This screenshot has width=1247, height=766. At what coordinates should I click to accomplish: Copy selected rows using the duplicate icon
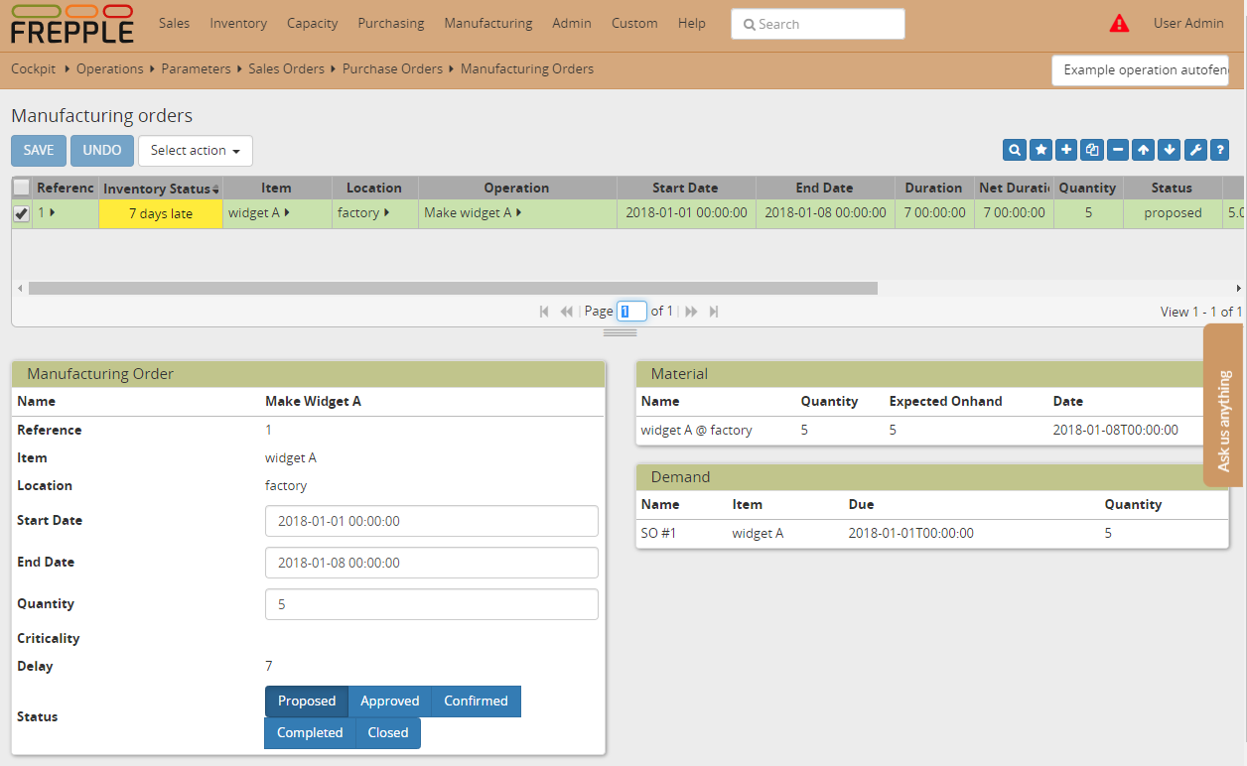[1091, 150]
